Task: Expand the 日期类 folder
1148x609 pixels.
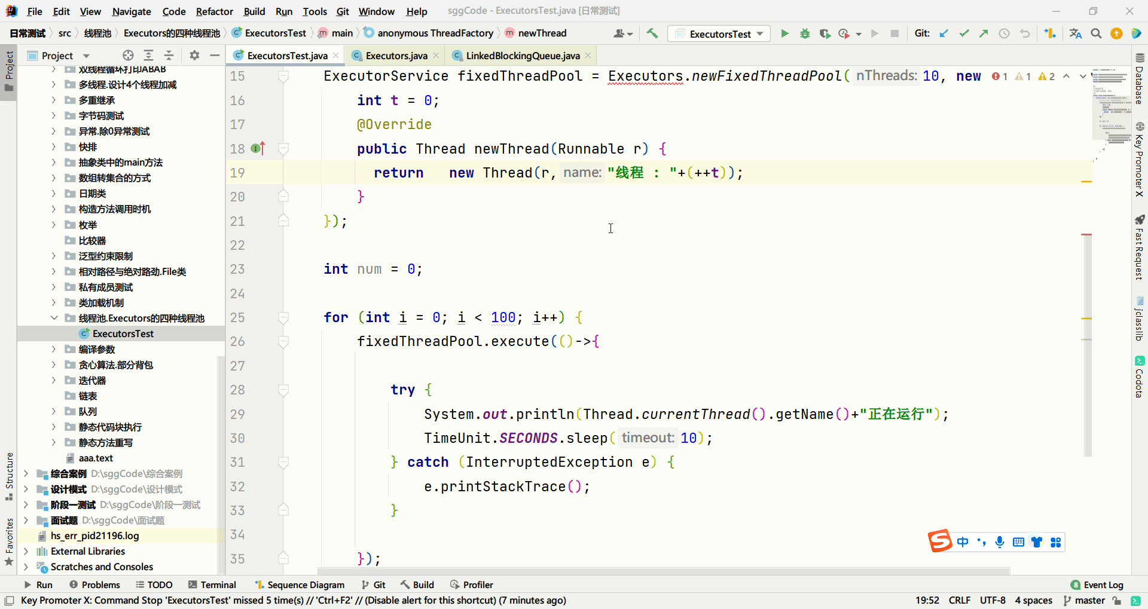Action: coord(54,193)
